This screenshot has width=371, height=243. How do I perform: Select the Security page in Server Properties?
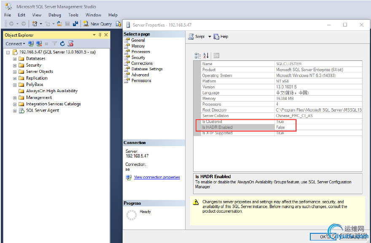coord(138,57)
